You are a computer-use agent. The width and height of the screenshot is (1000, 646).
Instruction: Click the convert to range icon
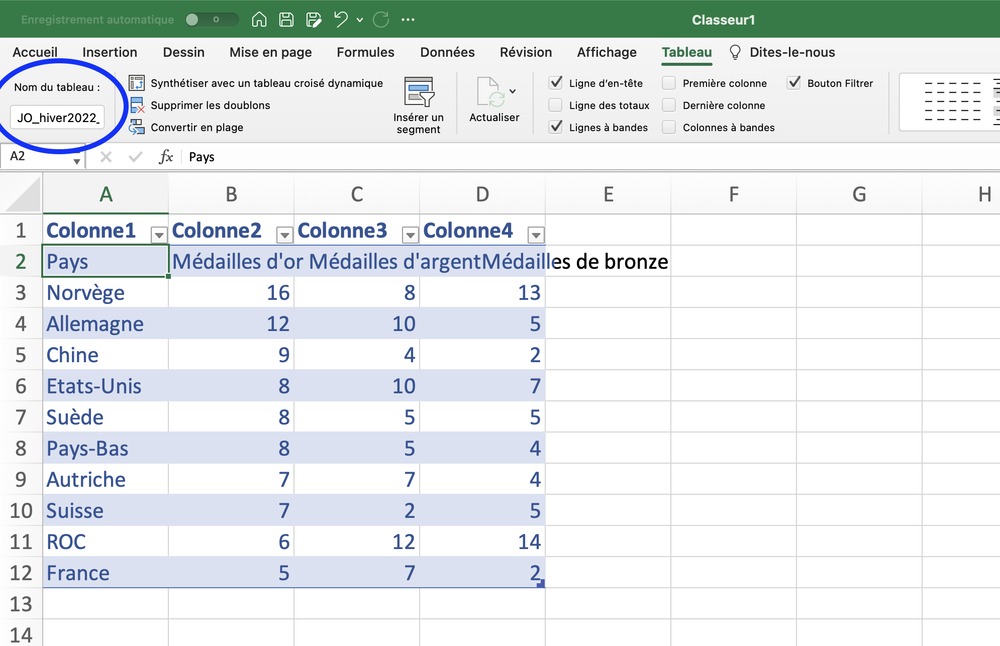pos(137,127)
